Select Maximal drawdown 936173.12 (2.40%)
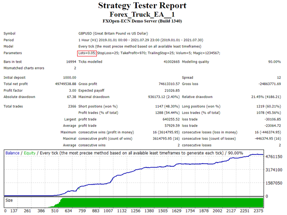287x215 pixels. point(164,97)
